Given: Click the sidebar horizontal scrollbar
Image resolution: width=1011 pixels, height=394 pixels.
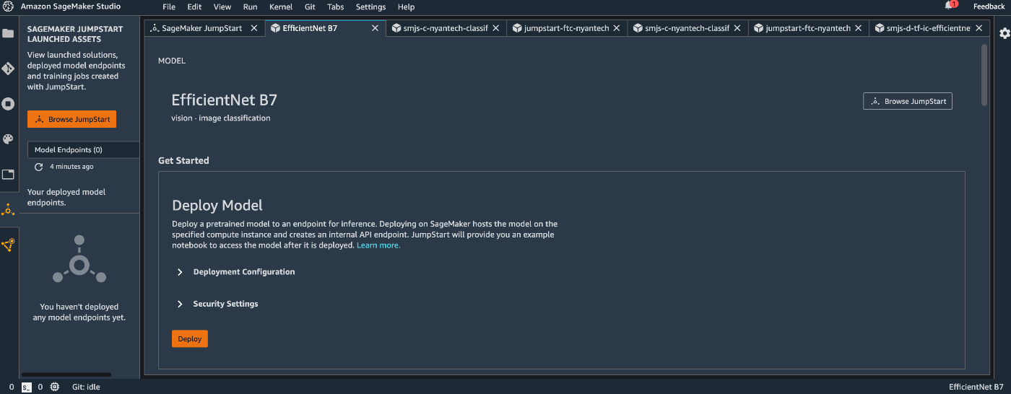Looking at the screenshot, I should coord(66,375).
